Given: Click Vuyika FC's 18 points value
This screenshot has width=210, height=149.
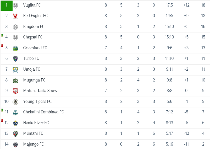Looking at the screenshot, I should (203, 5).
